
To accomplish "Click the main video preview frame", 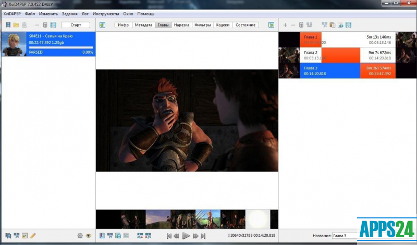I will [x=187, y=120].
